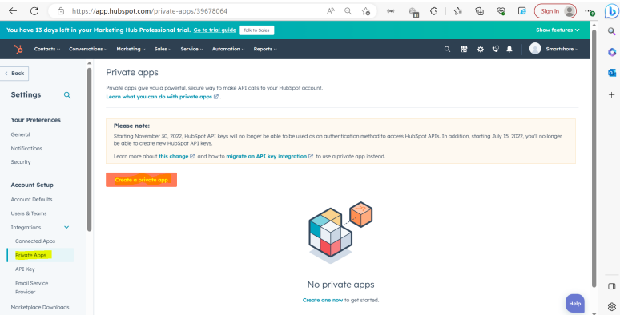This screenshot has width=620, height=315.
Task: Collapse the Integrations section chevron
Action: (66, 227)
